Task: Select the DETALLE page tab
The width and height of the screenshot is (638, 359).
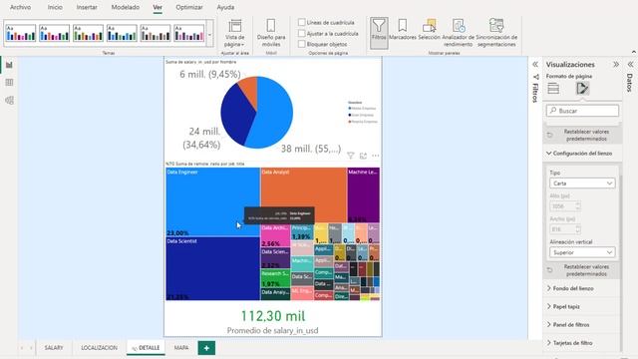Action: pyautogui.click(x=147, y=348)
